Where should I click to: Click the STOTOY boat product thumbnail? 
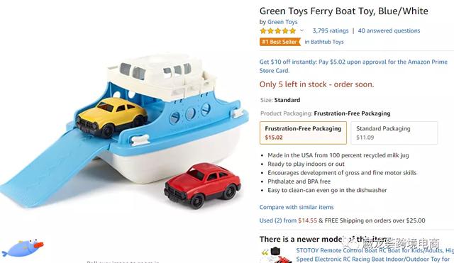277,255
